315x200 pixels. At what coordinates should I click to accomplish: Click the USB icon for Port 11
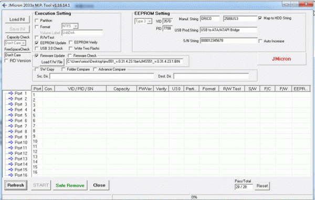[10, 148]
